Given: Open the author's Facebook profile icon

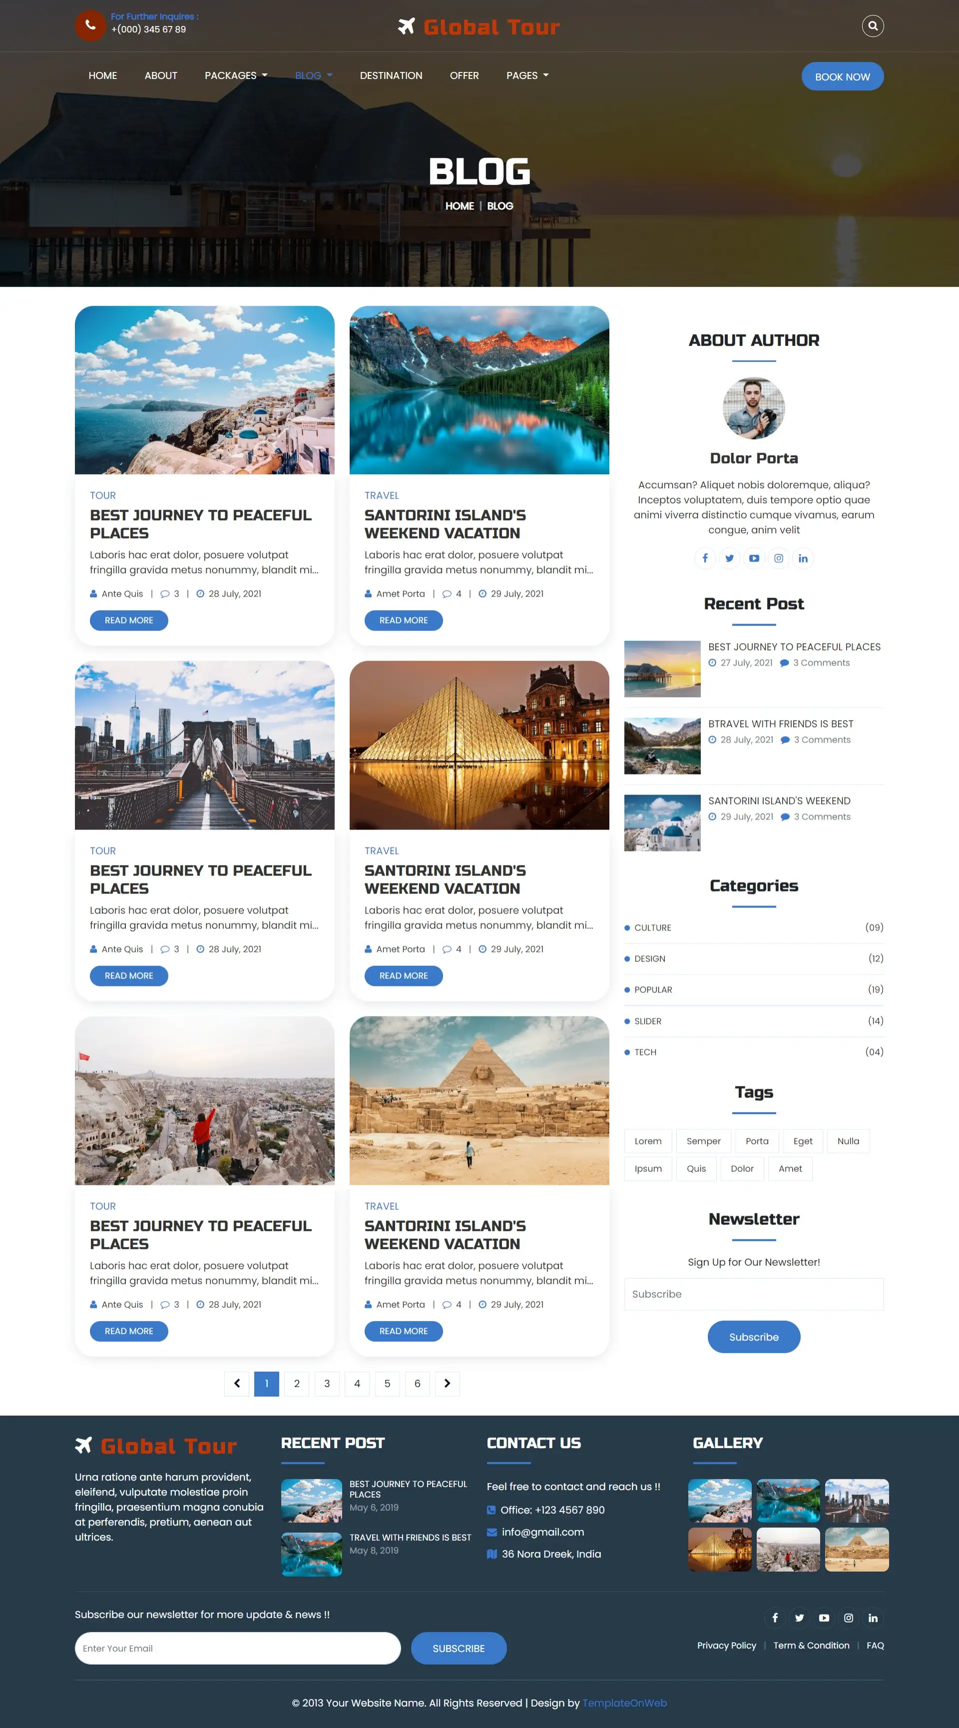Looking at the screenshot, I should coord(705,558).
